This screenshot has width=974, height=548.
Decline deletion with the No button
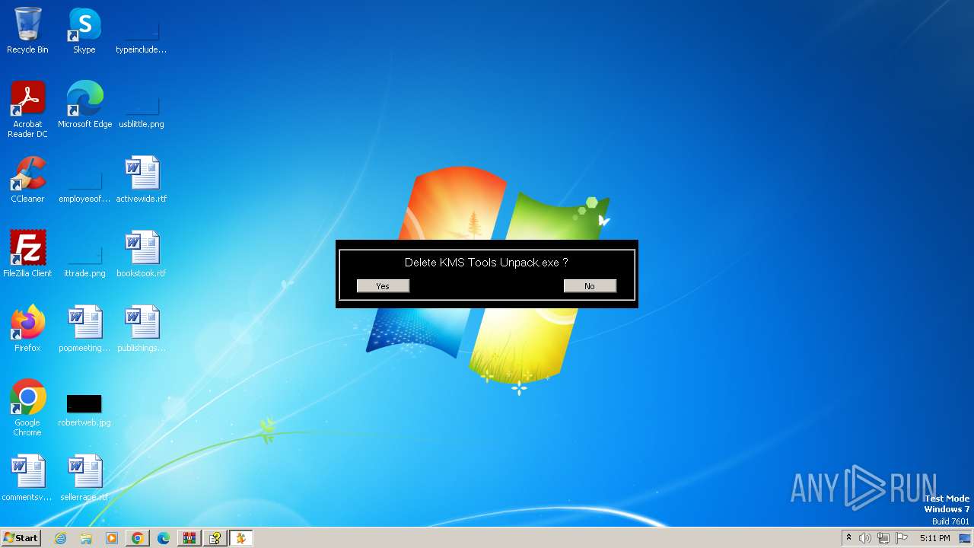(590, 286)
